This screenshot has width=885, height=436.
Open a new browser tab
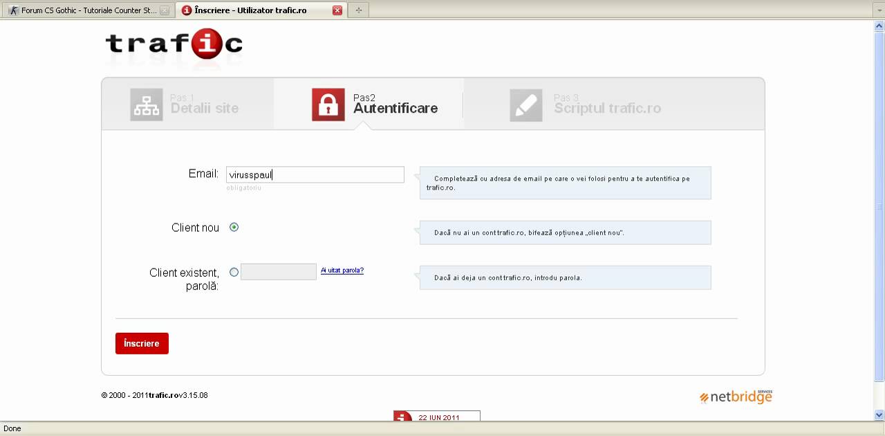pos(358,10)
